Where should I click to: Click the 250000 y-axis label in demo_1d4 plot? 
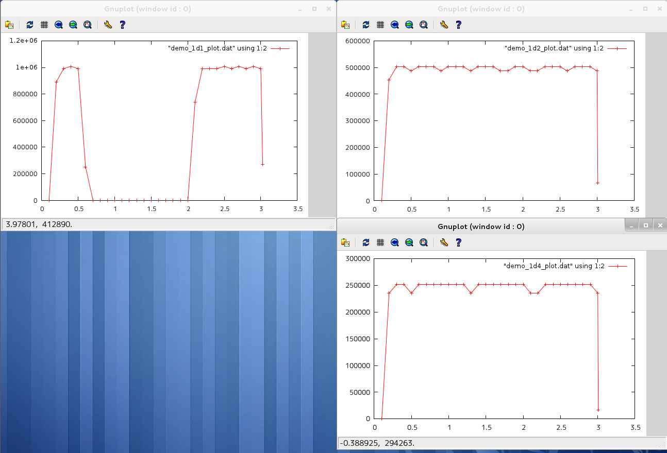point(359,286)
